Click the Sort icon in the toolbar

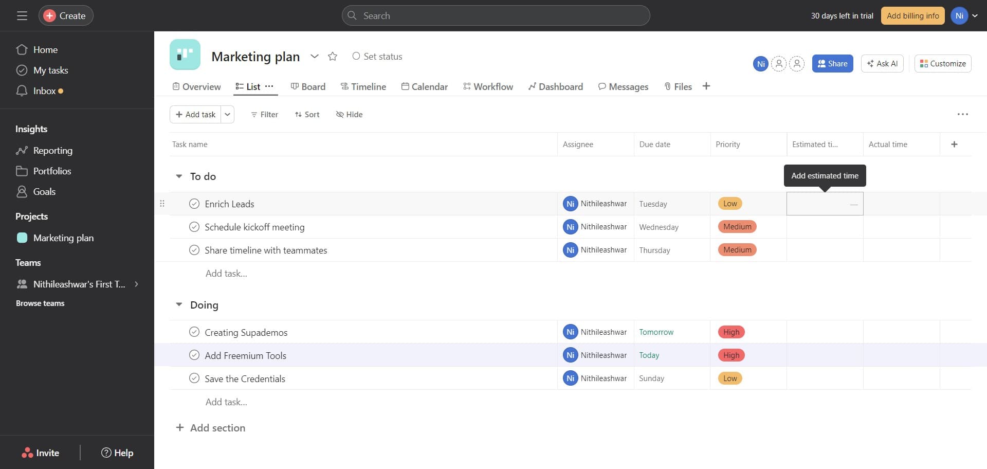pos(299,114)
